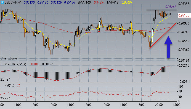This screenshot has height=109, width=191.
Task: Click the RSI value 62
Action: pyautogui.click(x=18, y=85)
